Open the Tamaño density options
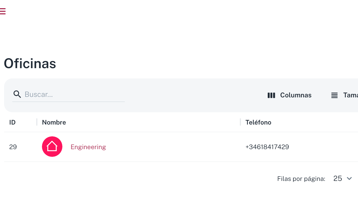358x205 pixels. 344,95
